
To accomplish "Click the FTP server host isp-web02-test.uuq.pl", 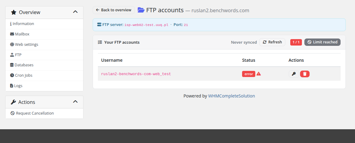I will 146,25.
